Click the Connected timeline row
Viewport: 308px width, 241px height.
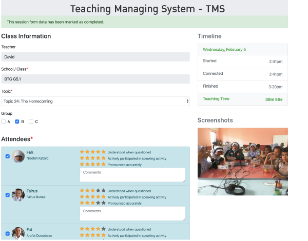coord(243,74)
